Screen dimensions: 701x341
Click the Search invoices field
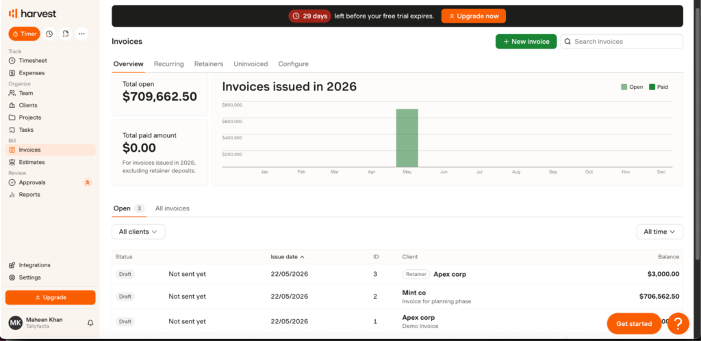[x=622, y=42]
